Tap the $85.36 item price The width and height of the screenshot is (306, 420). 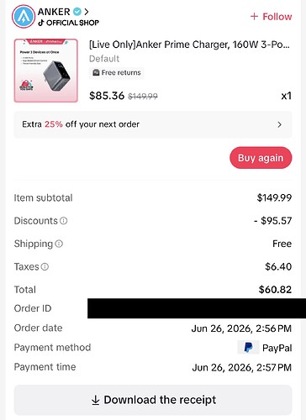coord(107,96)
